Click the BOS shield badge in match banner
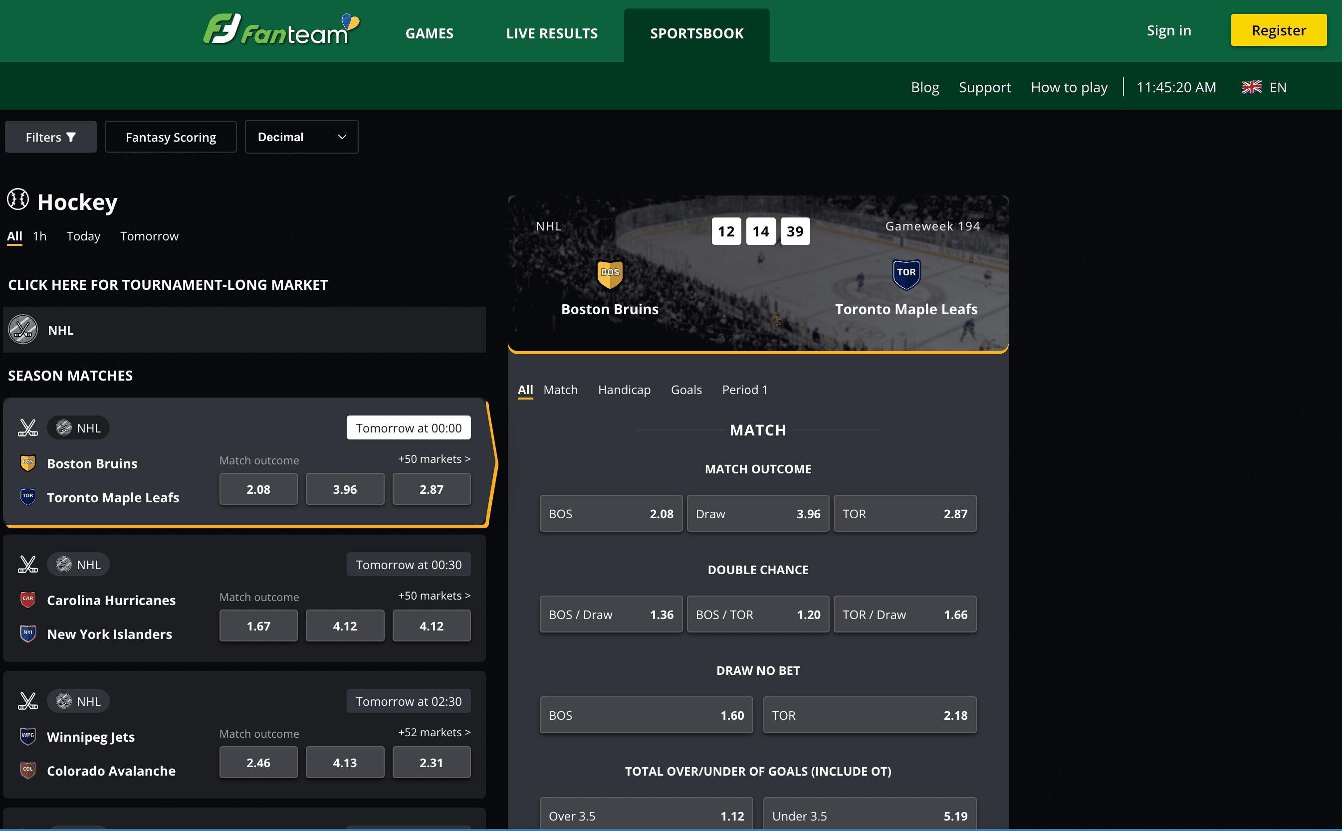This screenshot has height=831, width=1342. (x=610, y=274)
